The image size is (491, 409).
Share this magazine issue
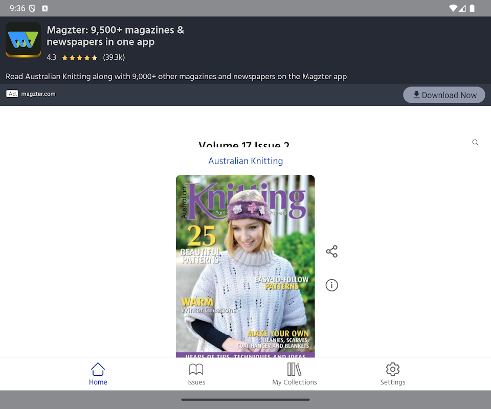click(x=331, y=252)
